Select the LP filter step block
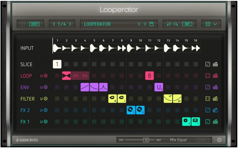The height and width of the screenshot is (149, 239). click(x=168, y=98)
